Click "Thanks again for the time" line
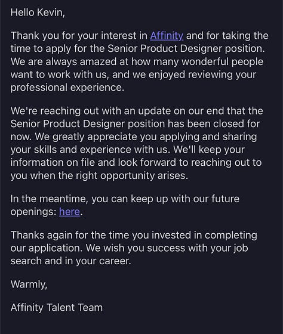The height and width of the screenshot is (334, 283). tap(134, 235)
